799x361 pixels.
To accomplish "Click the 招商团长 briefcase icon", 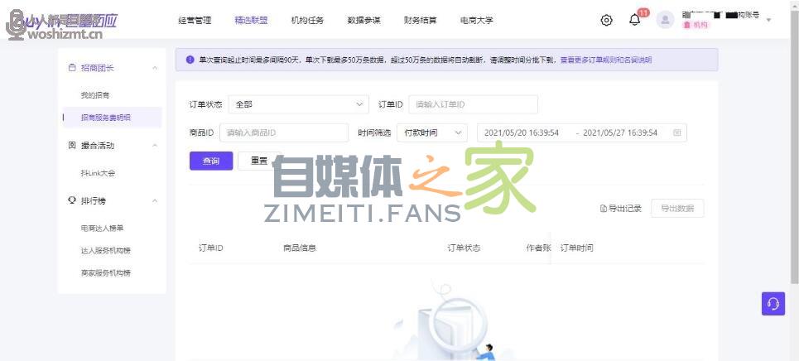I will point(72,68).
